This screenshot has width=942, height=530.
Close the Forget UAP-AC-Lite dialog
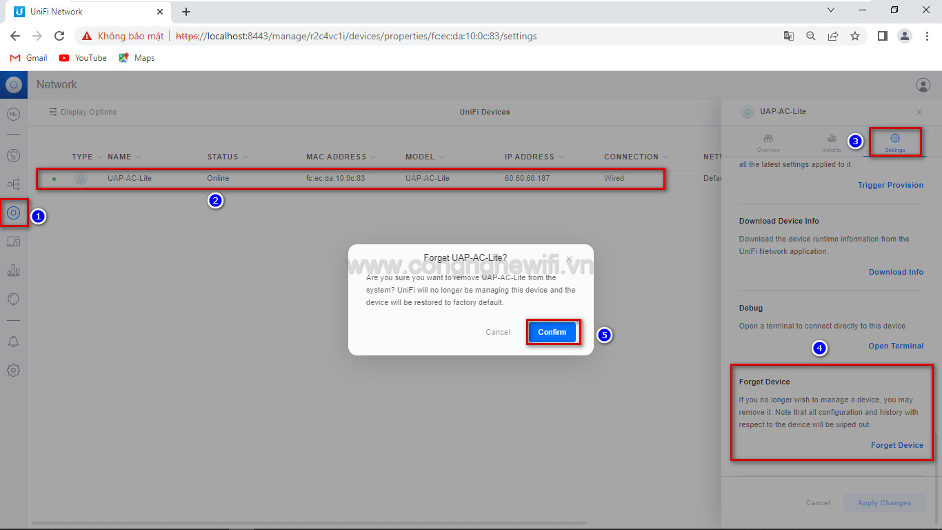pyautogui.click(x=569, y=259)
